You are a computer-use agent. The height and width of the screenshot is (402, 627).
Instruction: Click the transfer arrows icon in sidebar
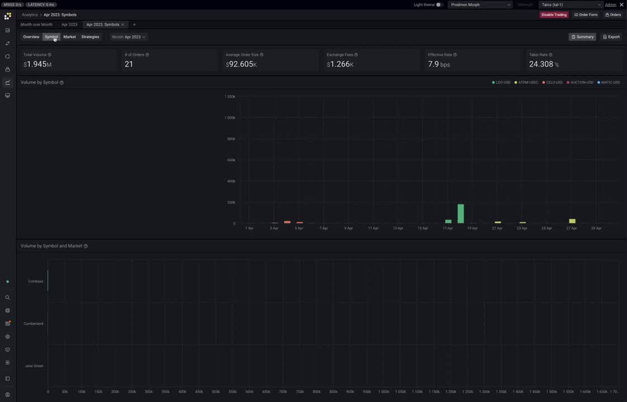pyautogui.click(x=7, y=43)
